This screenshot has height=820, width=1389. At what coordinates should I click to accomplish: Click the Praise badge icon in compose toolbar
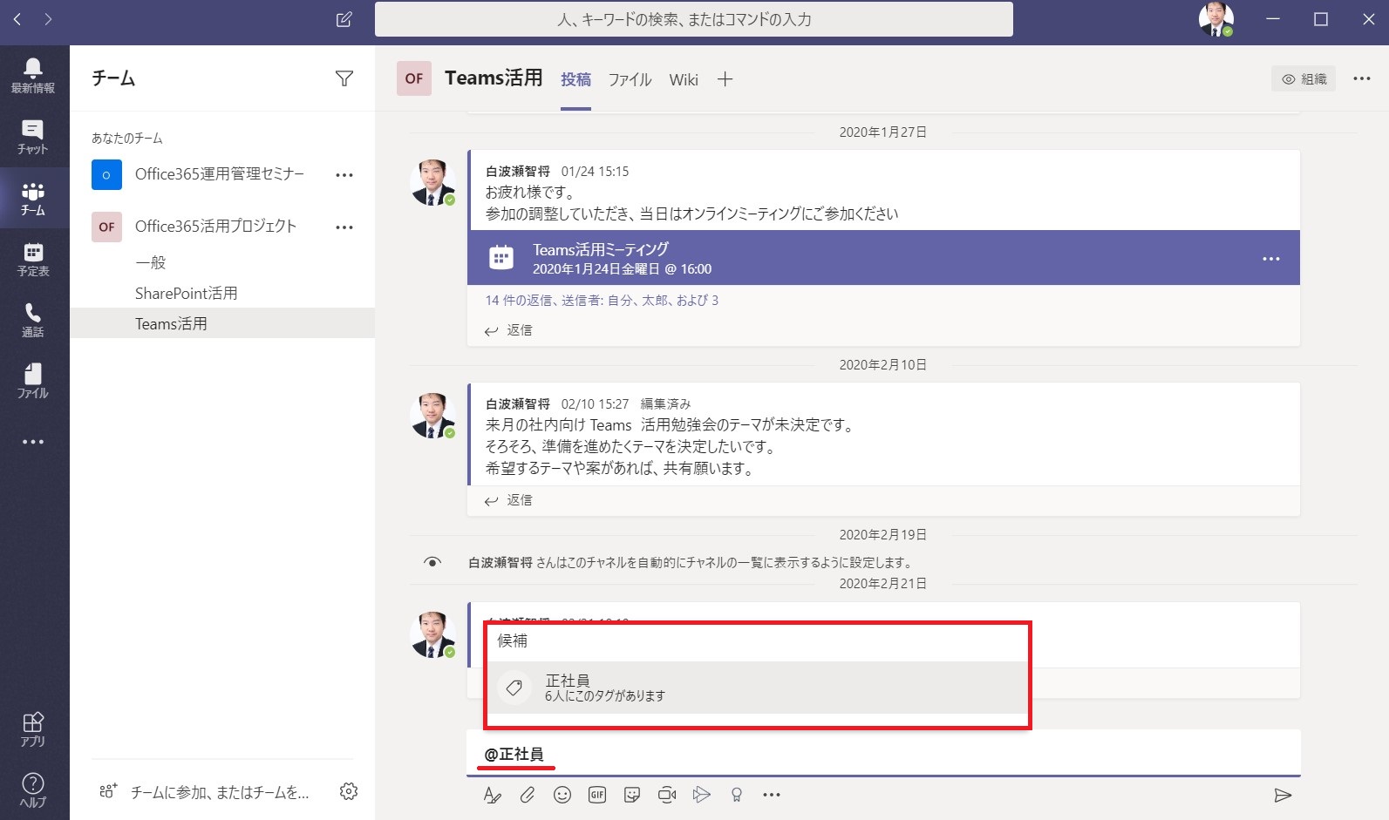[x=737, y=795]
